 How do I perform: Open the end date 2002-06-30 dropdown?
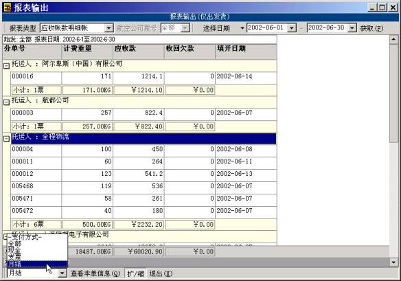[352, 28]
